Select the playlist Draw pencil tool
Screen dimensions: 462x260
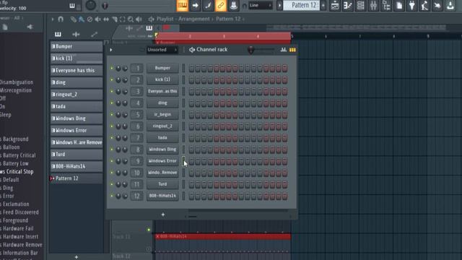73,19
